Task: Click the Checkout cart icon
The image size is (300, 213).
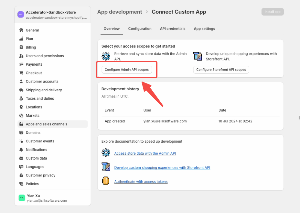Action: pyautogui.click(x=21, y=73)
